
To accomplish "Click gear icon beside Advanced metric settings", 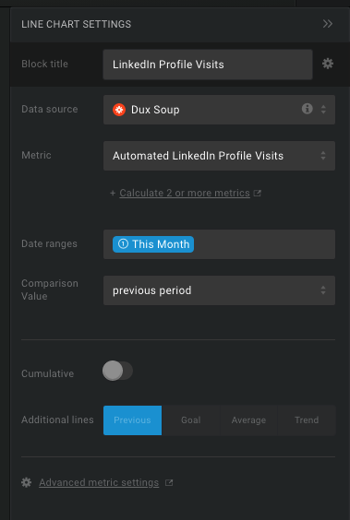I will [27, 482].
